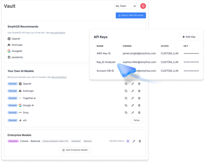Screen dimensions: 205x163
Task: Select the Account DB ID name cell
Action: coord(105,71)
